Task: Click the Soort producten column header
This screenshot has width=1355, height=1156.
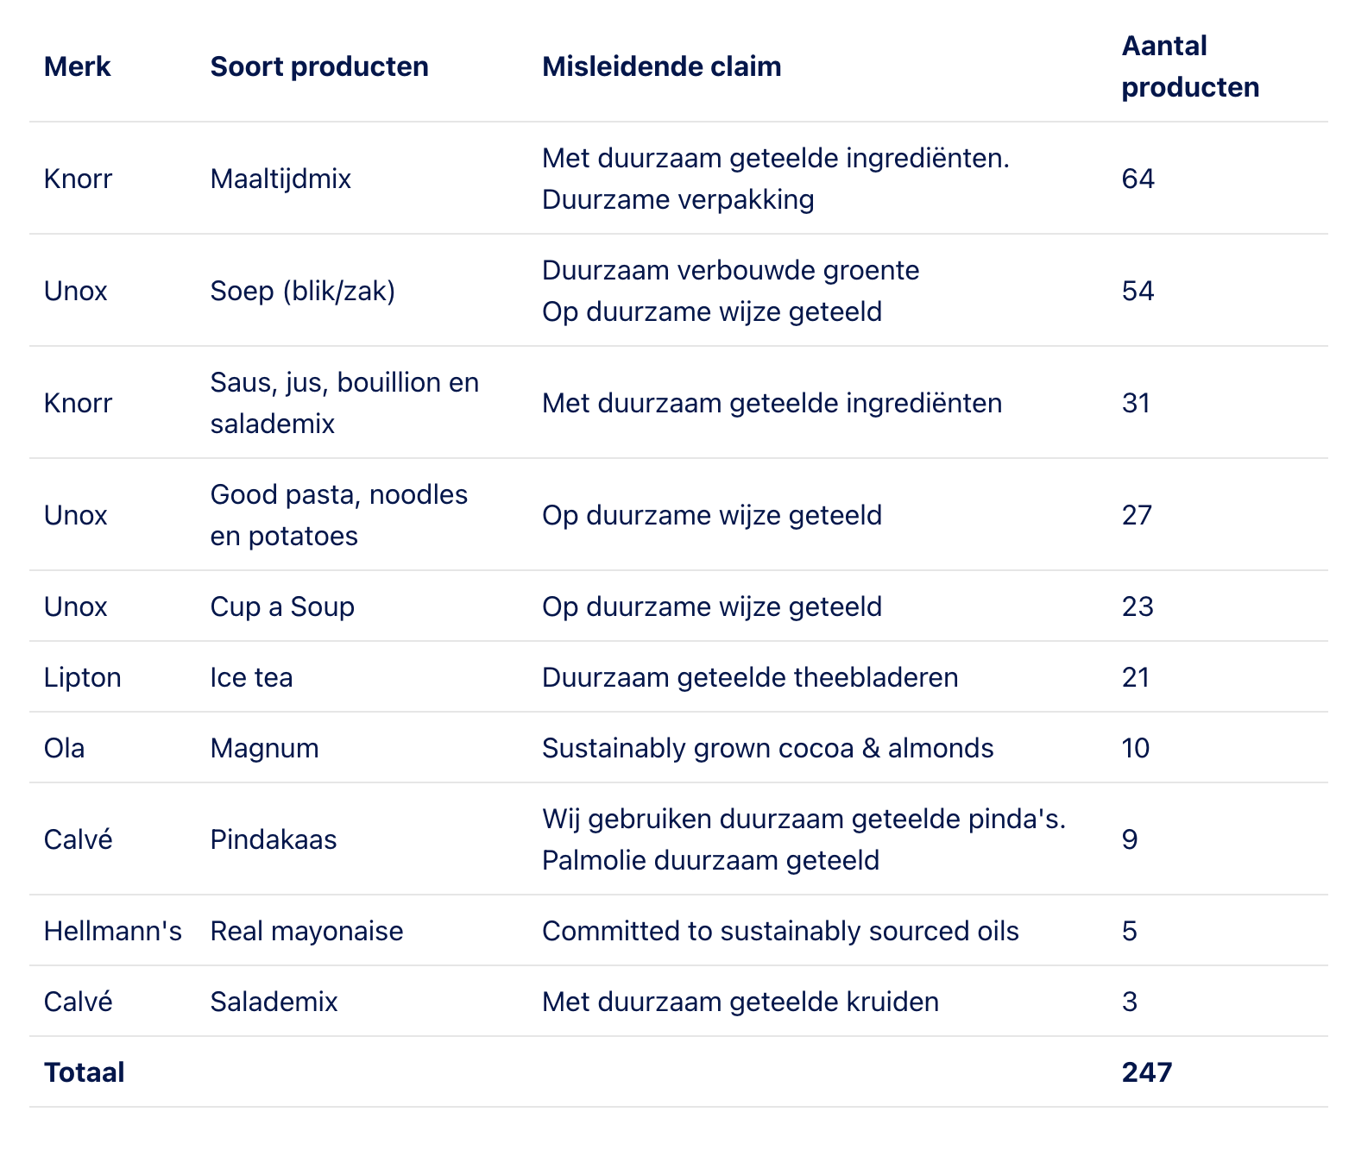Action: tap(319, 66)
